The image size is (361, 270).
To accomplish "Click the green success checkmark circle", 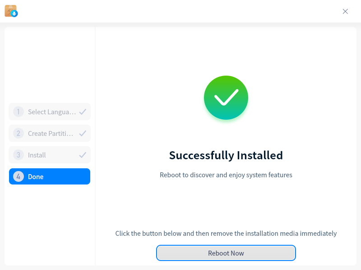I will 226,98.
